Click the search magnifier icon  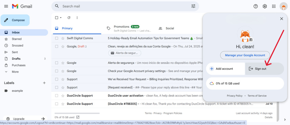(x=57, y=6)
